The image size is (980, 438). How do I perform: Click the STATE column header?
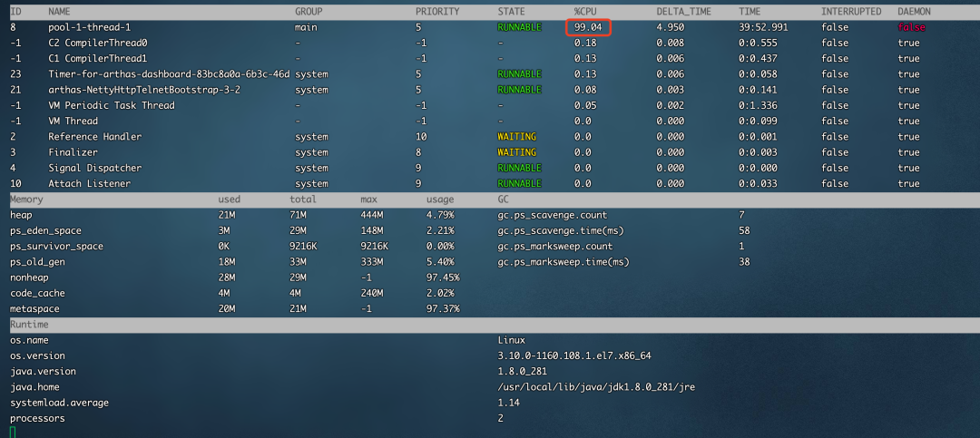click(x=511, y=12)
